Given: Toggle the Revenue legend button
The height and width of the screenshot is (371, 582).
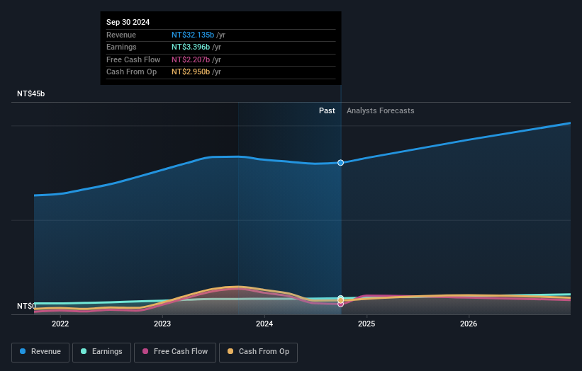Looking at the screenshot, I should pos(40,352).
